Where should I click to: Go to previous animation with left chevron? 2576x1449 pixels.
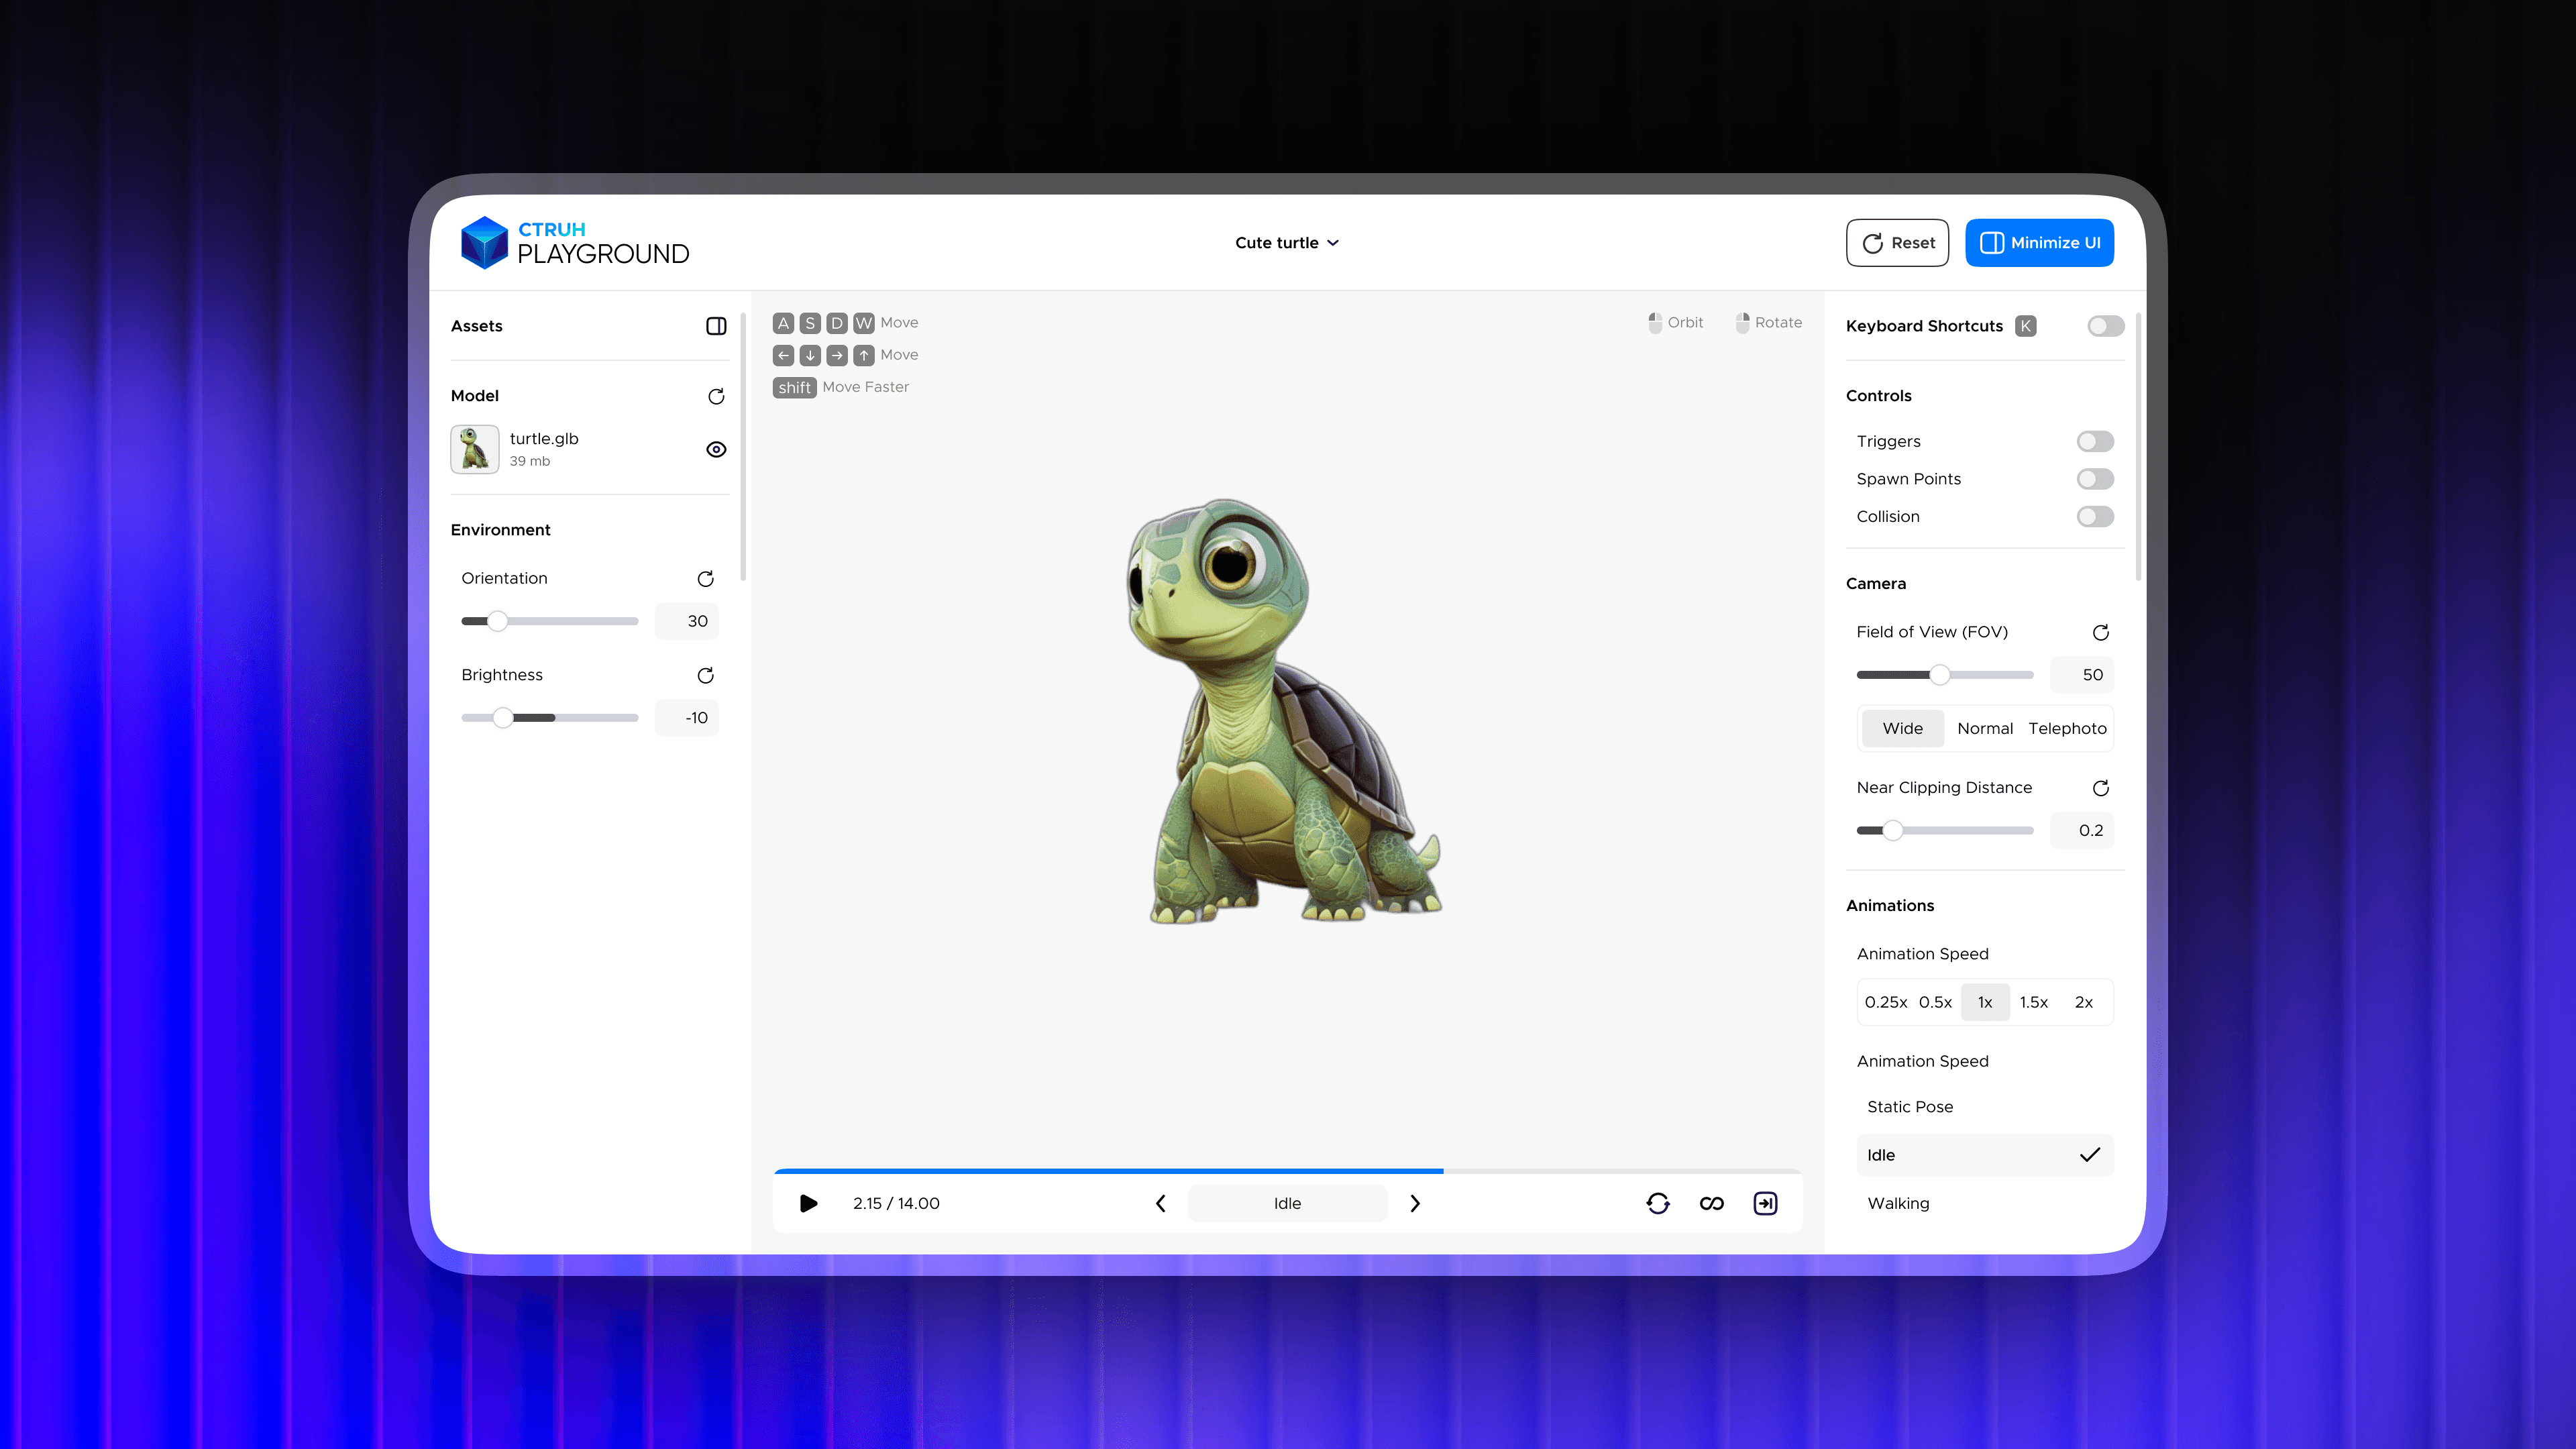[1161, 1203]
